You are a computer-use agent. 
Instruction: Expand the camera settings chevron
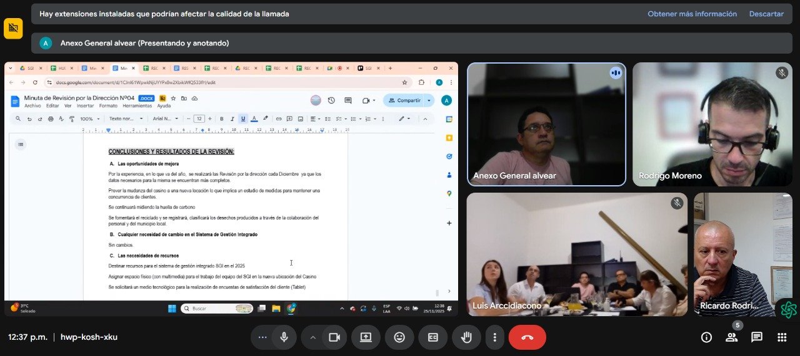click(312, 337)
